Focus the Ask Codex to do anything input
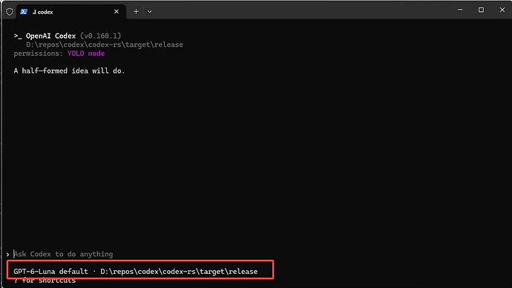 pos(63,254)
